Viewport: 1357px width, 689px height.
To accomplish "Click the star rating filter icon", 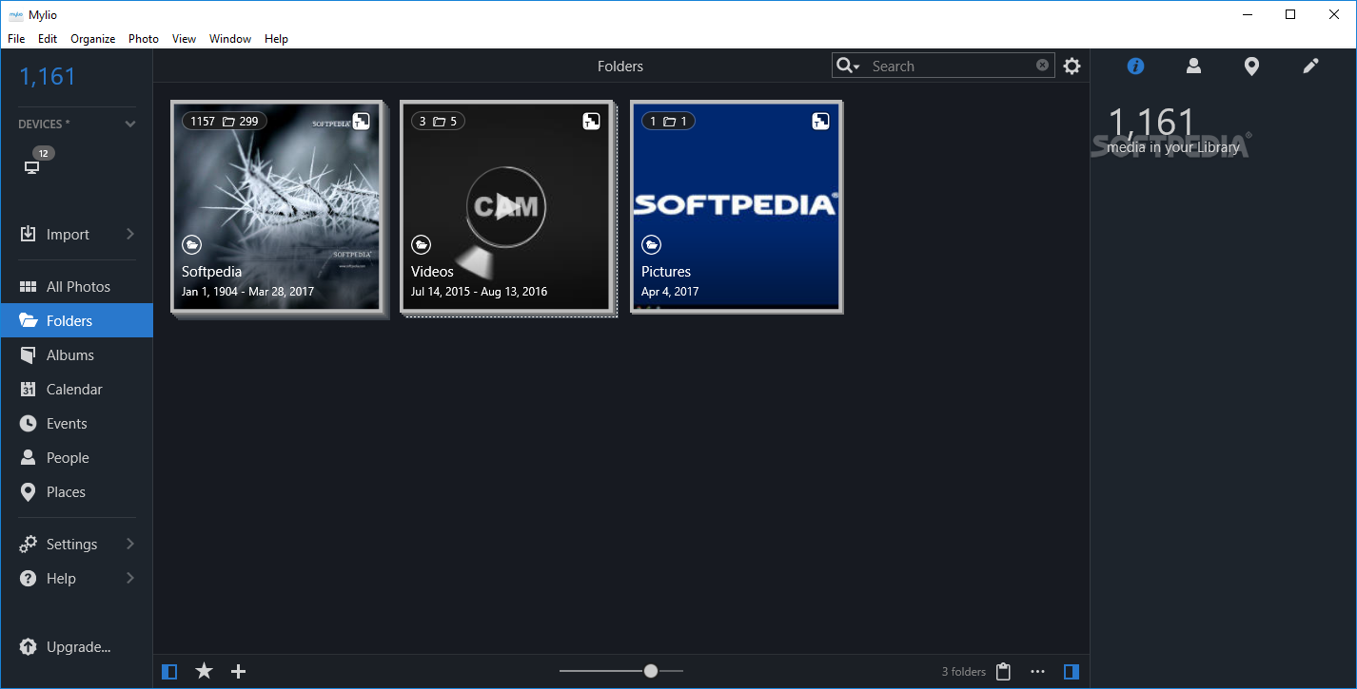I will click(204, 672).
